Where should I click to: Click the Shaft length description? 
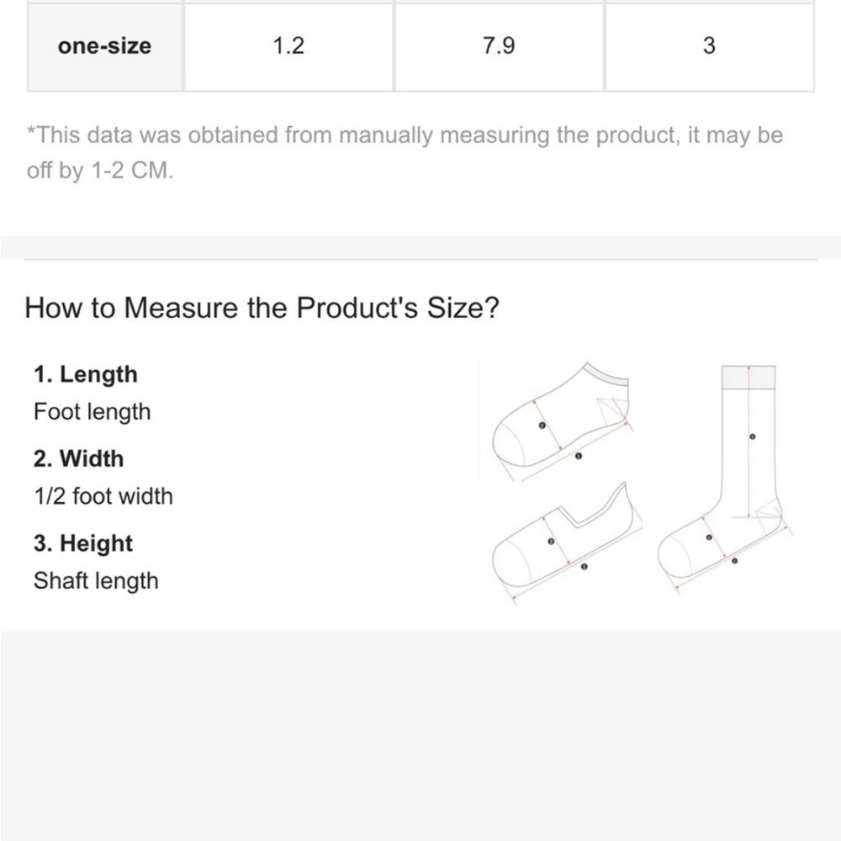96,581
